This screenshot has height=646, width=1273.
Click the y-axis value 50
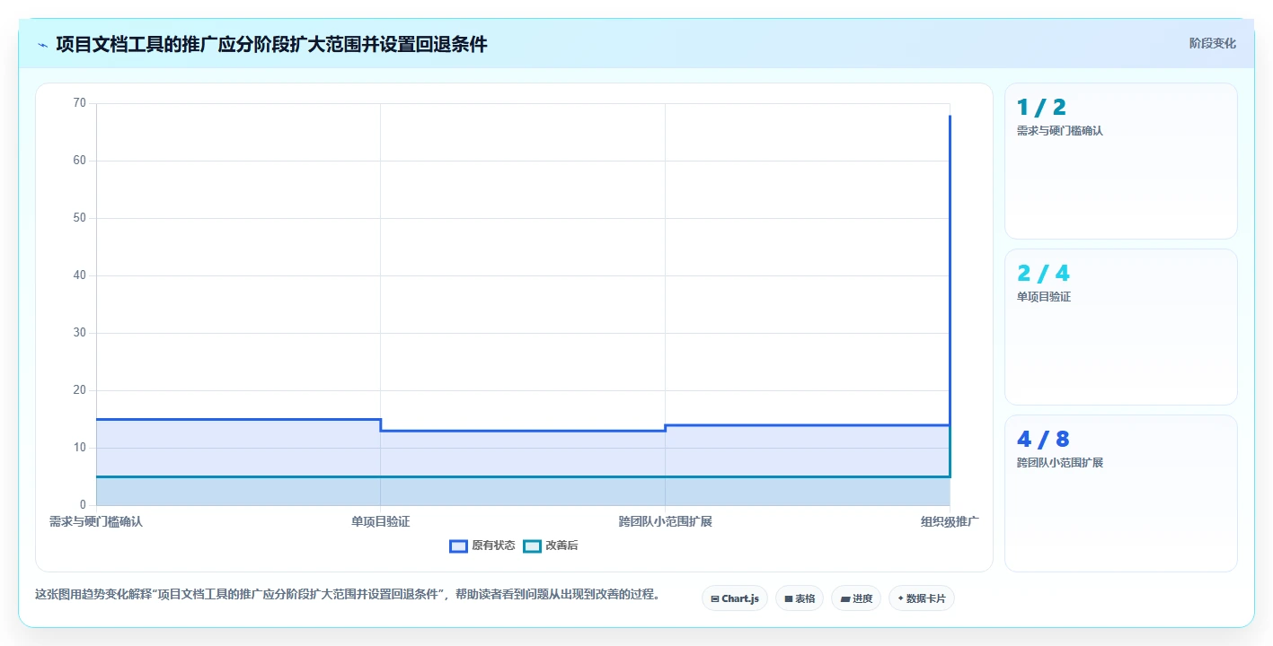click(x=80, y=218)
